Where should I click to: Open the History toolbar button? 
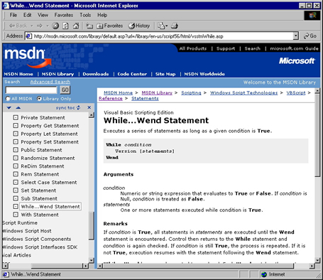pyautogui.click(x=139, y=26)
